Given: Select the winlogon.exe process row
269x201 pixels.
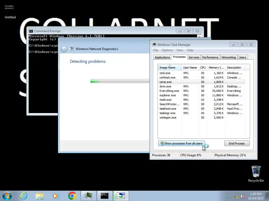Looking at the screenshot, I should pyautogui.click(x=201, y=118).
